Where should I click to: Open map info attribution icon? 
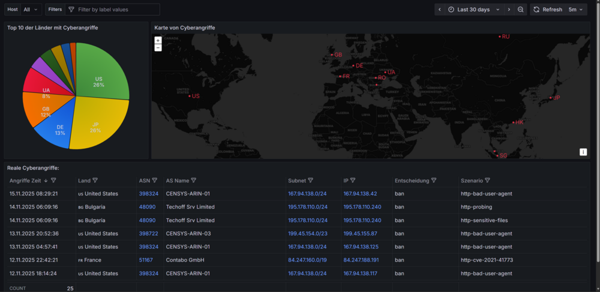point(583,152)
